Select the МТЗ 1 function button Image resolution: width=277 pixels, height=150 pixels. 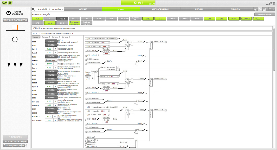(62, 19)
